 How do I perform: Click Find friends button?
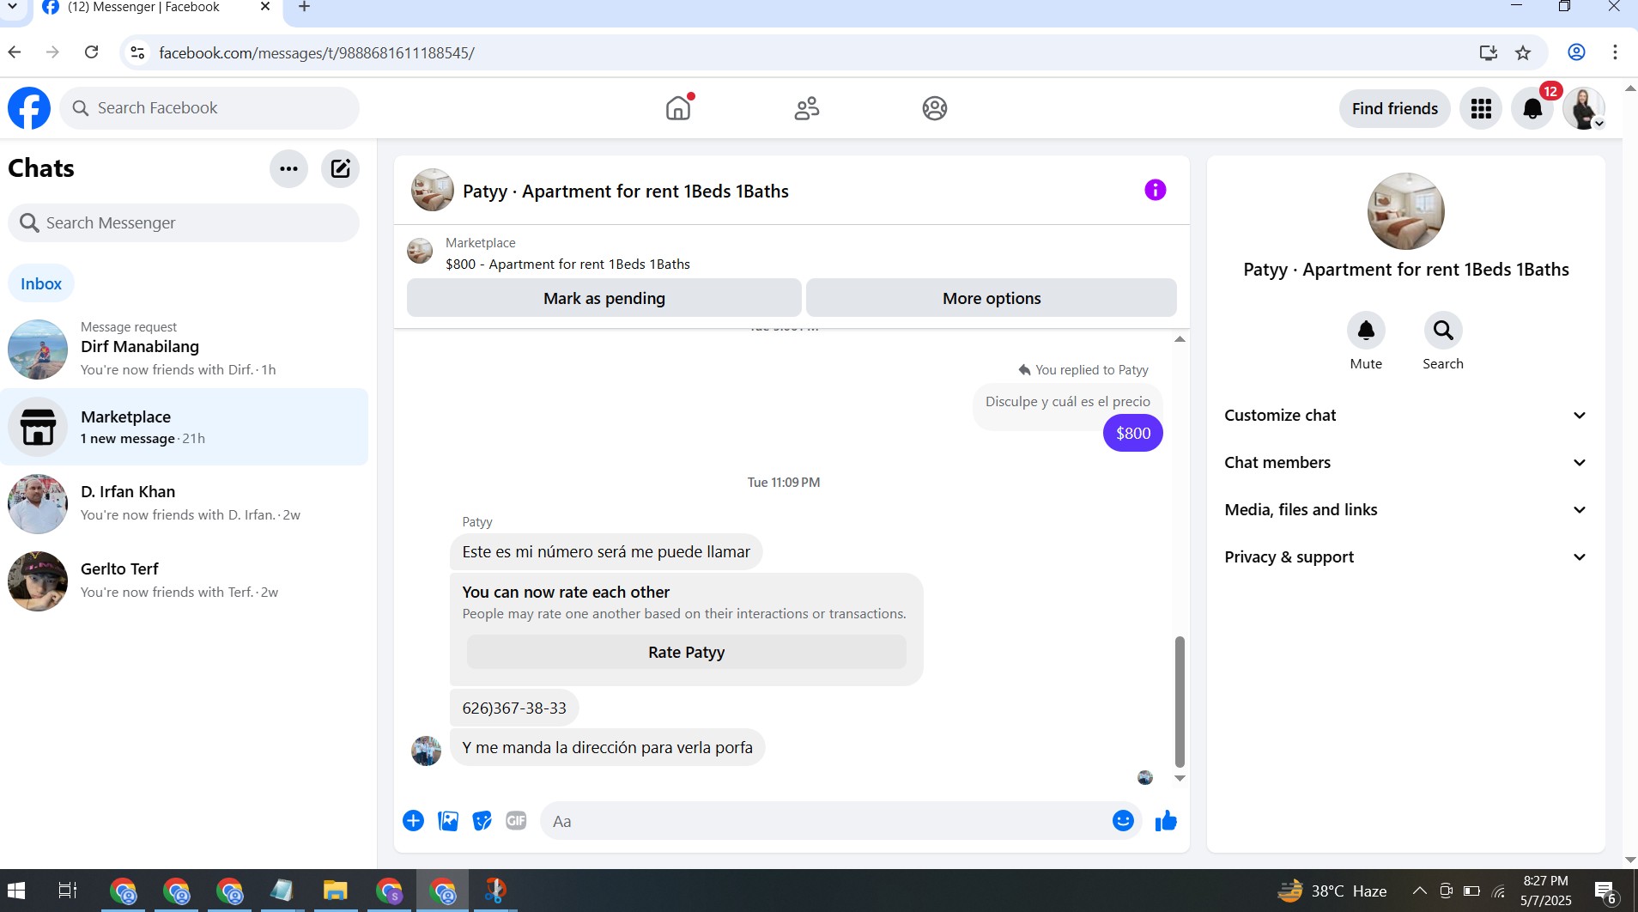click(1394, 108)
